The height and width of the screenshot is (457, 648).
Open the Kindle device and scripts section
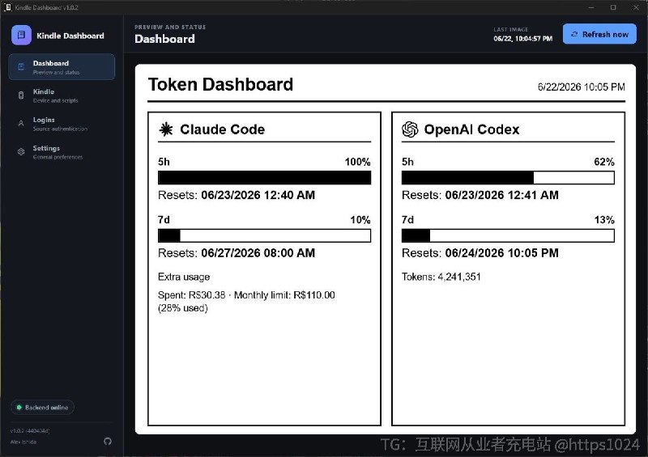(x=62, y=95)
